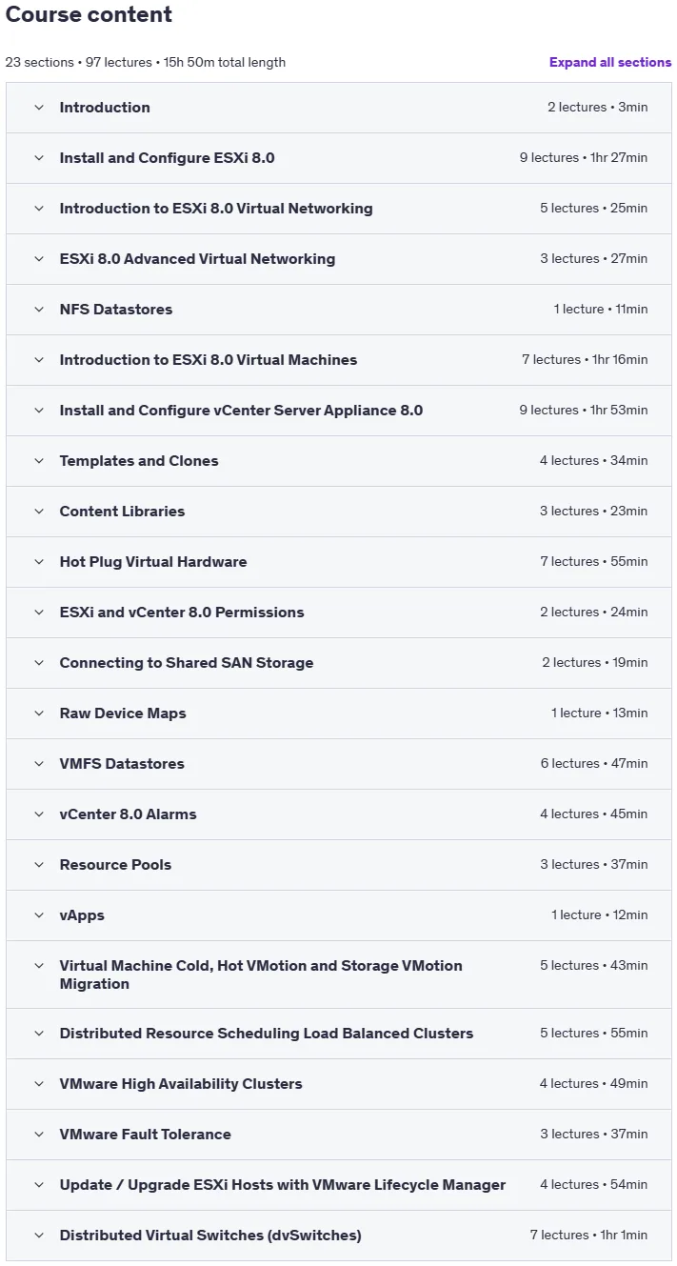Open the VMFS Datastores section title

click(122, 764)
